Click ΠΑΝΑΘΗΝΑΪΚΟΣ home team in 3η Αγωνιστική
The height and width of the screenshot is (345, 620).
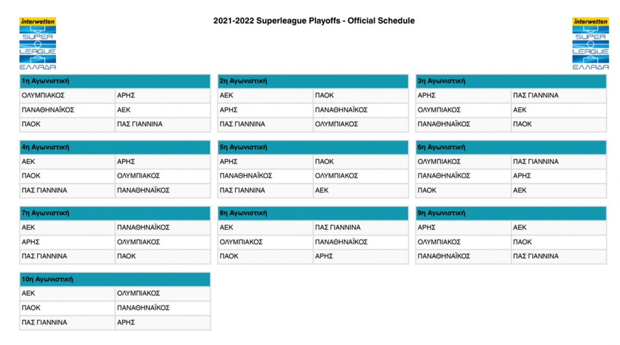(444, 124)
